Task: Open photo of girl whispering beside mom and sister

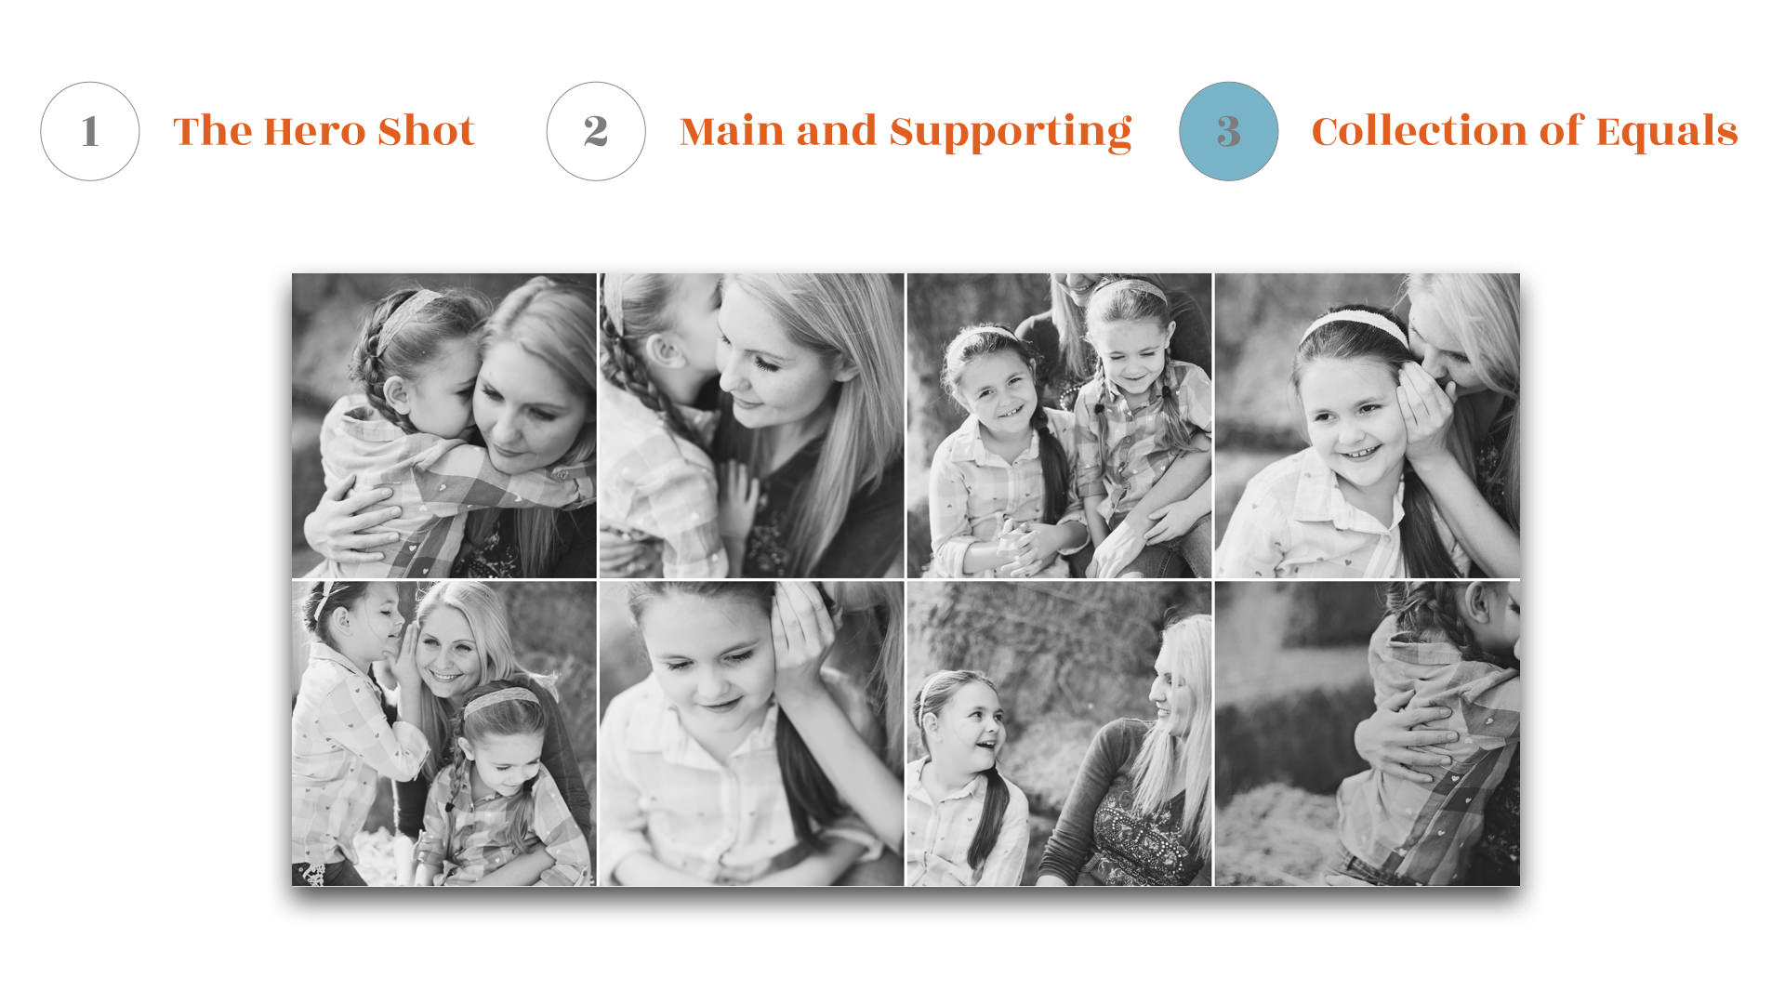Action: coord(443,733)
